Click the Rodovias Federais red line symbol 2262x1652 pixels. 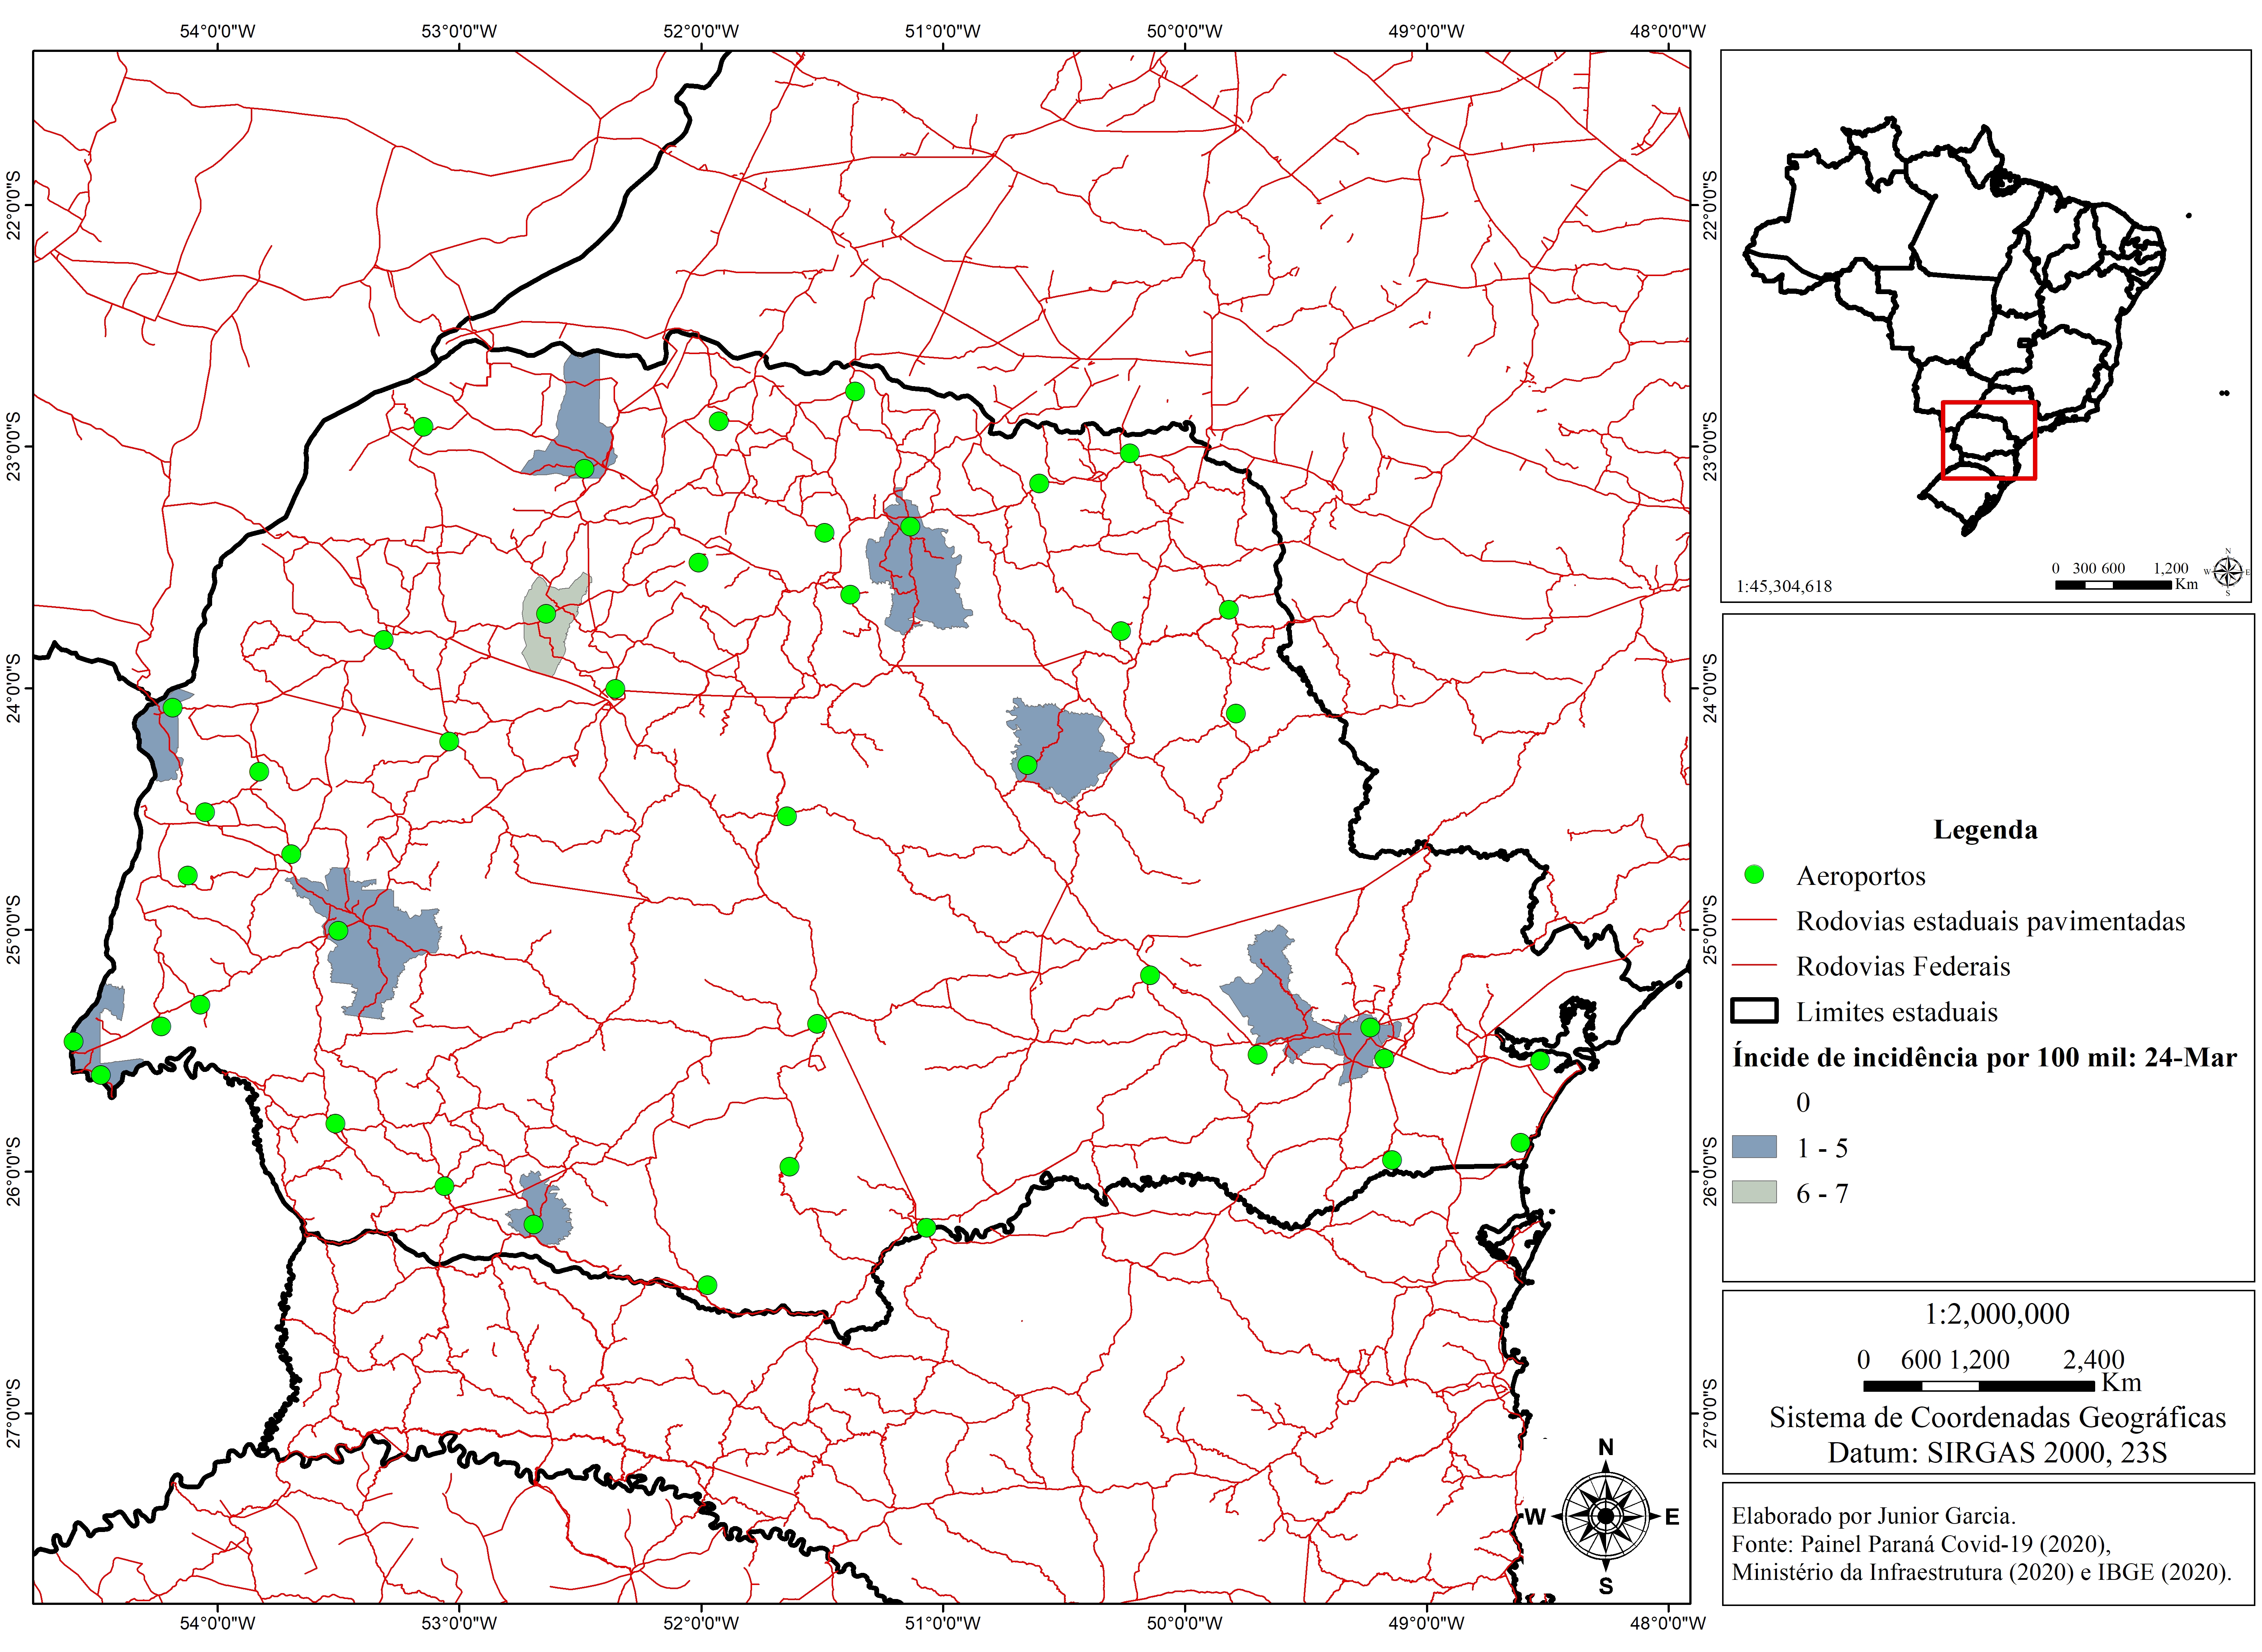pyautogui.click(x=1754, y=966)
